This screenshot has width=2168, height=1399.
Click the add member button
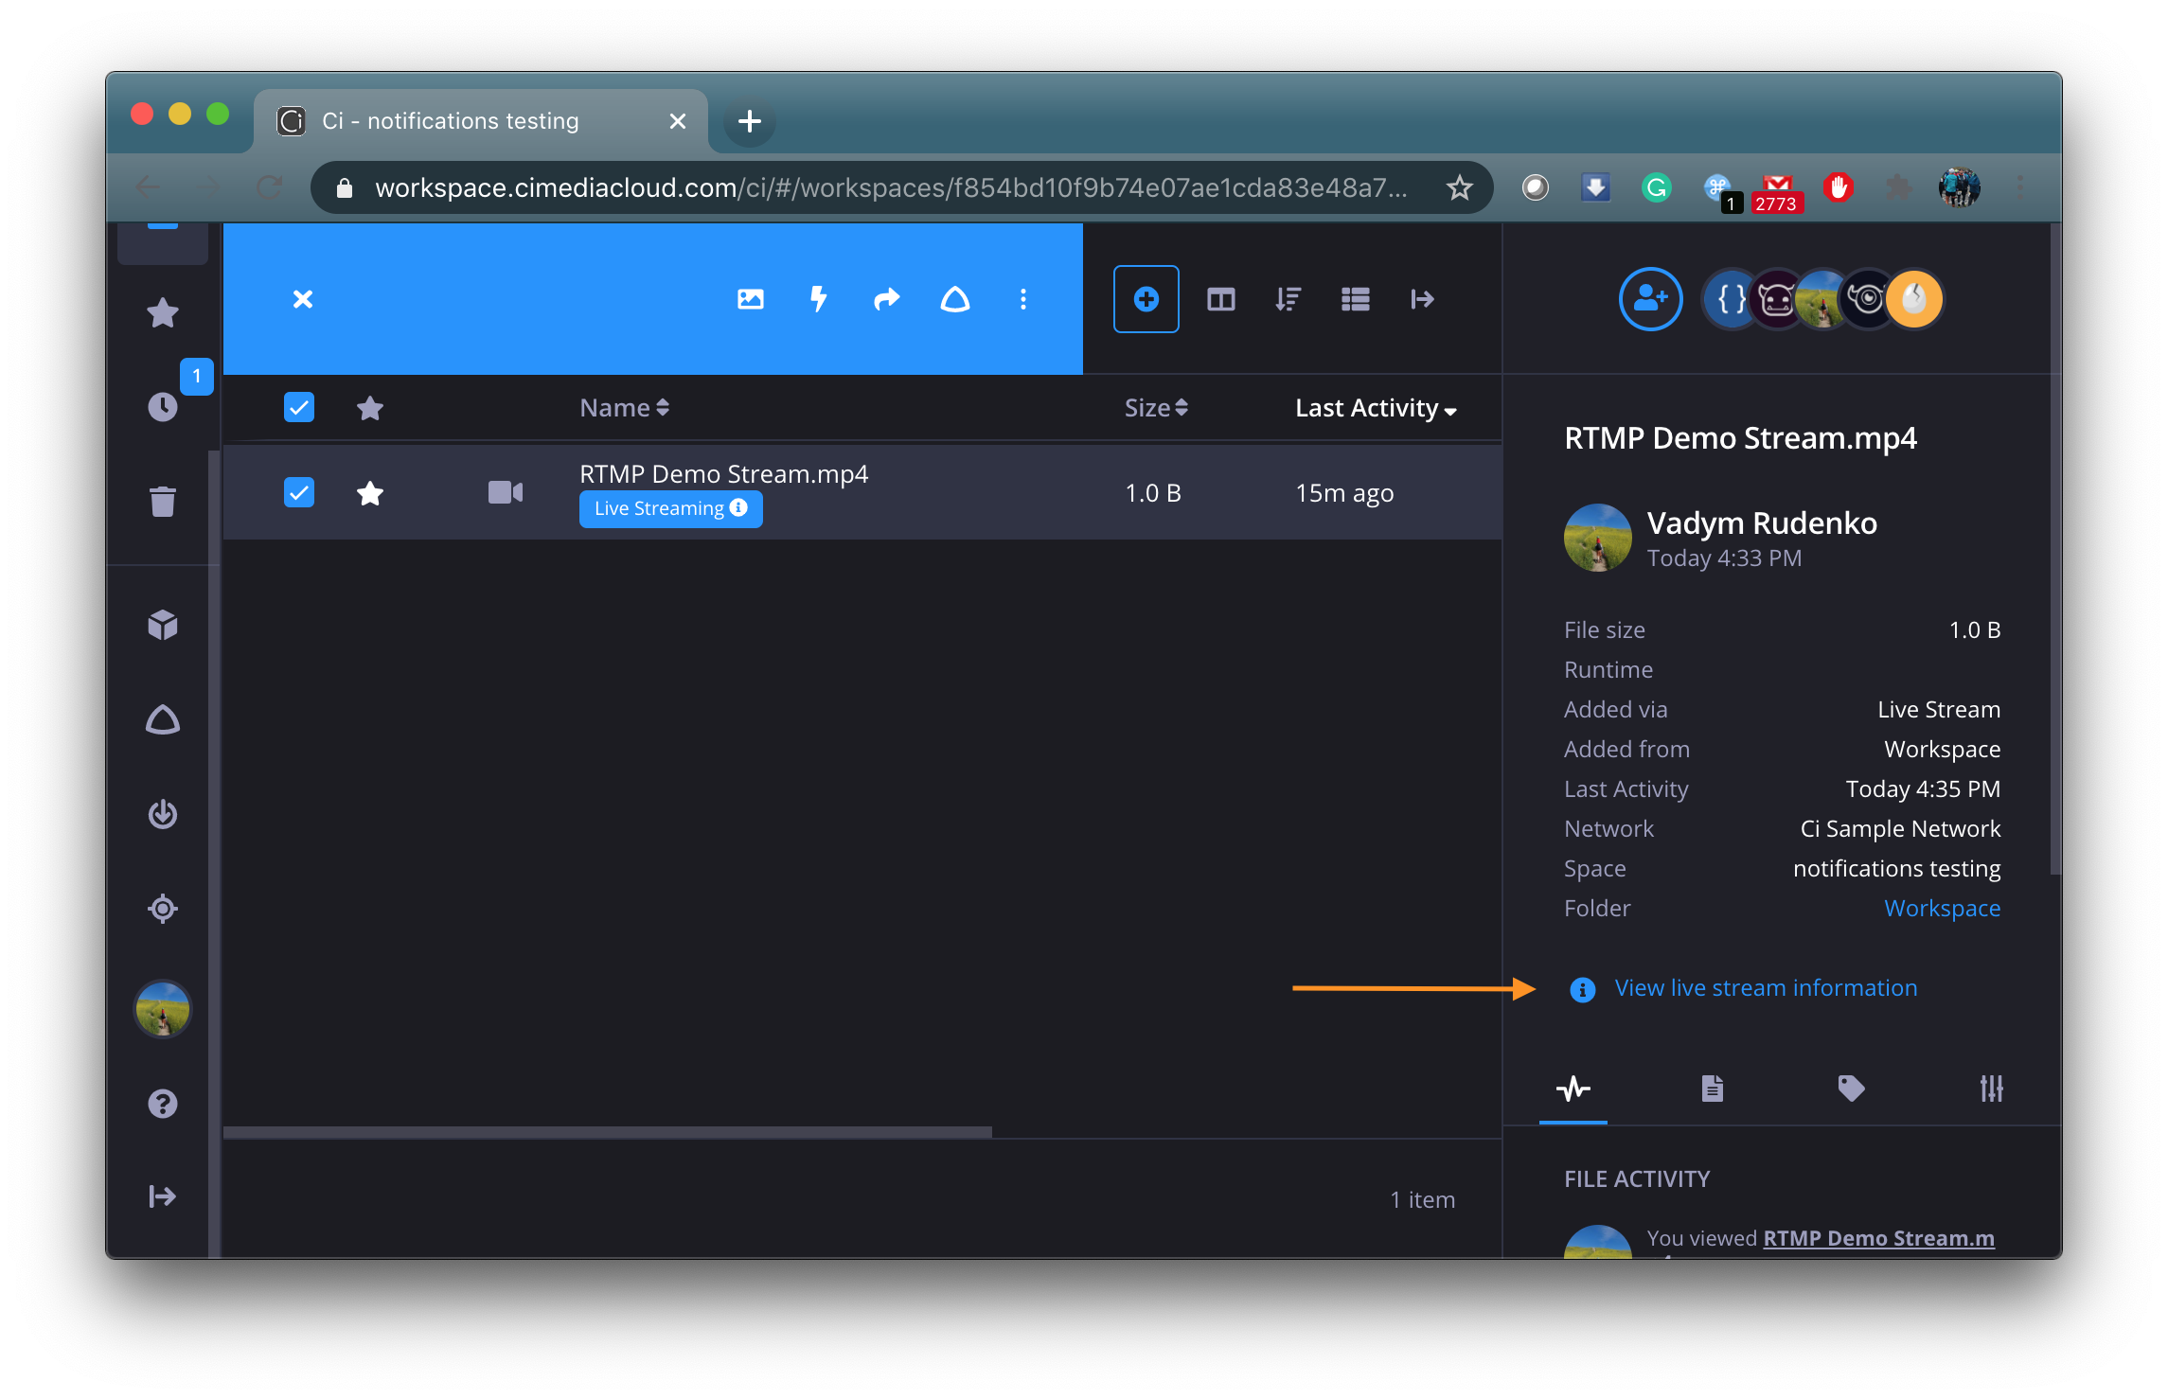(x=1651, y=299)
